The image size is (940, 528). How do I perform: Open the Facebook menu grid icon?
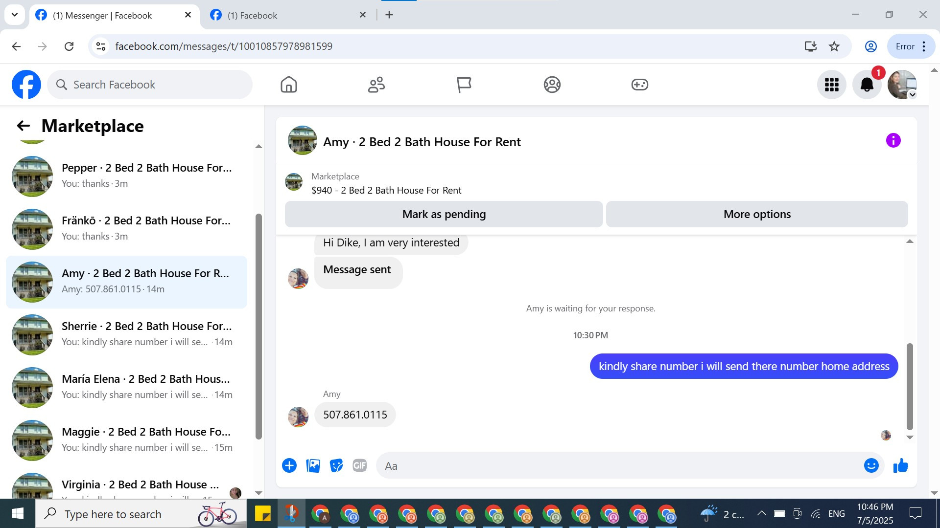click(x=831, y=85)
